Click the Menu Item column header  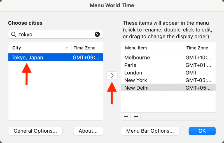point(152,48)
